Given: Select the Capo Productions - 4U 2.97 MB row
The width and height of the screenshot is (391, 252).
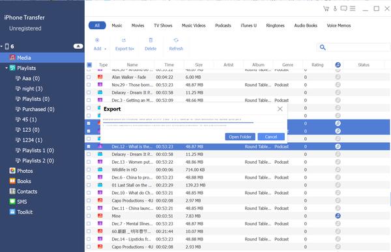Looking at the screenshot, I should [237, 200].
